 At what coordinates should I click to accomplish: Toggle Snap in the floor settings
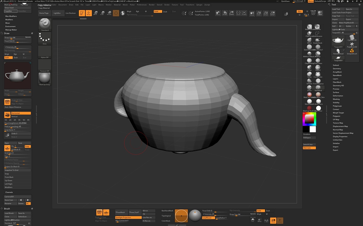click(x=28, y=146)
